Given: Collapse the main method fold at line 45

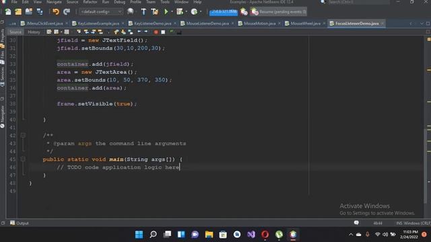Looking at the screenshot, I should (x=23, y=159).
